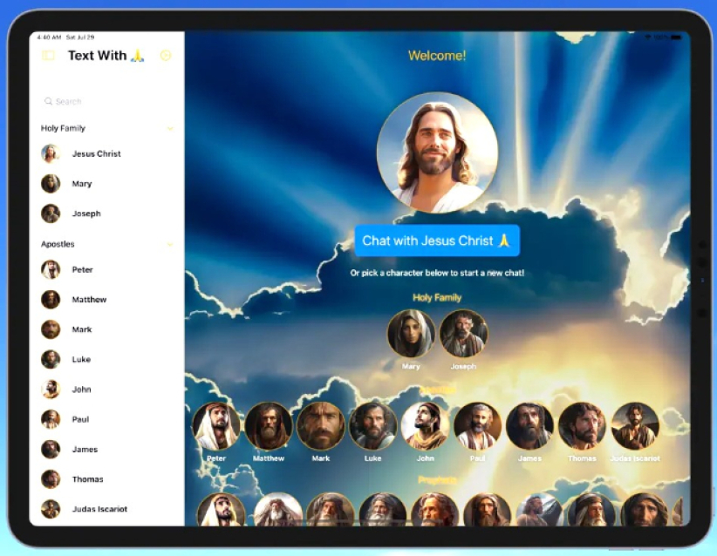
Task: Click the yellow circular icon beside Text With
Action: click(x=166, y=56)
